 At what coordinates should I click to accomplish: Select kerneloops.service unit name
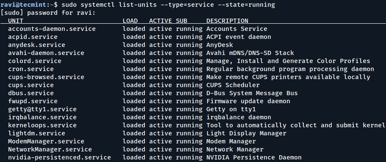42,125
